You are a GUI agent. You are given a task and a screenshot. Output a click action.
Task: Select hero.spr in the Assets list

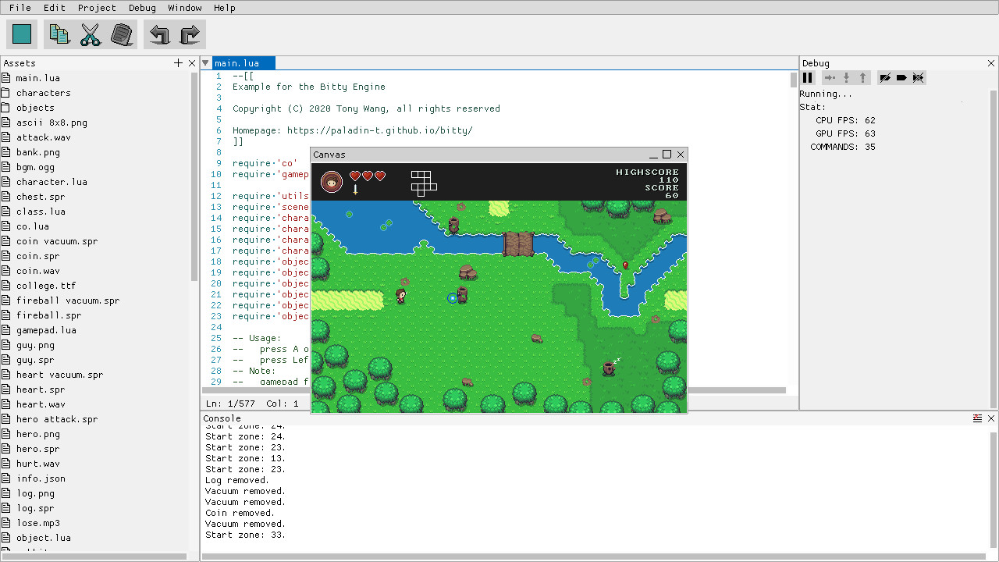(36, 448)
